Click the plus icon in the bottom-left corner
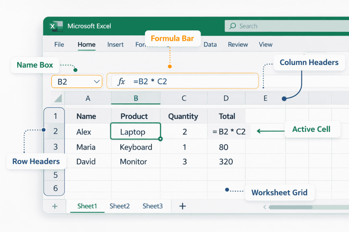Viewport: 349px width, 232px height. click(x=54, y=206)
